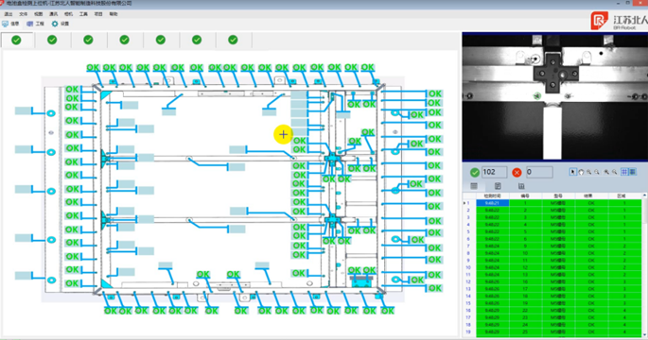Viewport: 648px width, 340px height.
Task: Click the green check pass count icon
Action: [x=475, y=172]
